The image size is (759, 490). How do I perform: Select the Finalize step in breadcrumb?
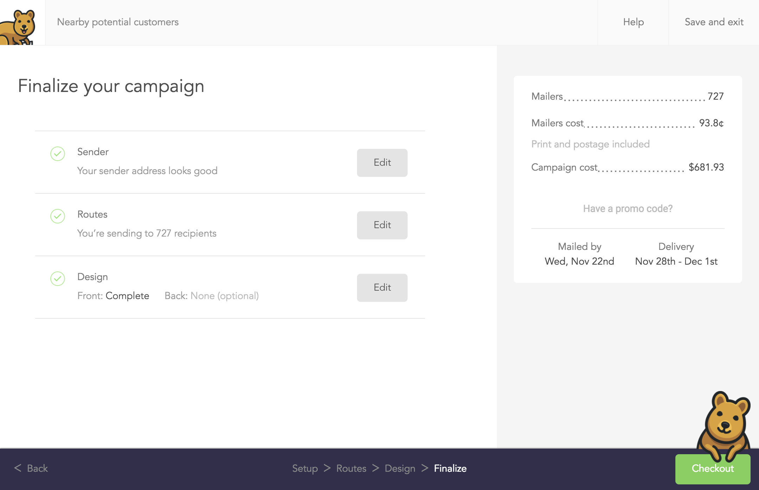450,469
